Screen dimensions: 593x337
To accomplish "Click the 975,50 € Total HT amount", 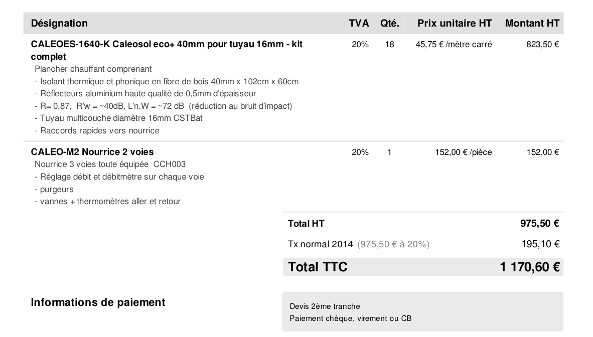I will [x=539, y=224].
